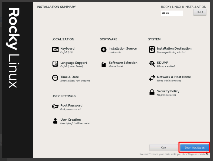Click 'User dyjung01 will be created' text
This screenshot has width=213, height=161.
tap(75, 123)
